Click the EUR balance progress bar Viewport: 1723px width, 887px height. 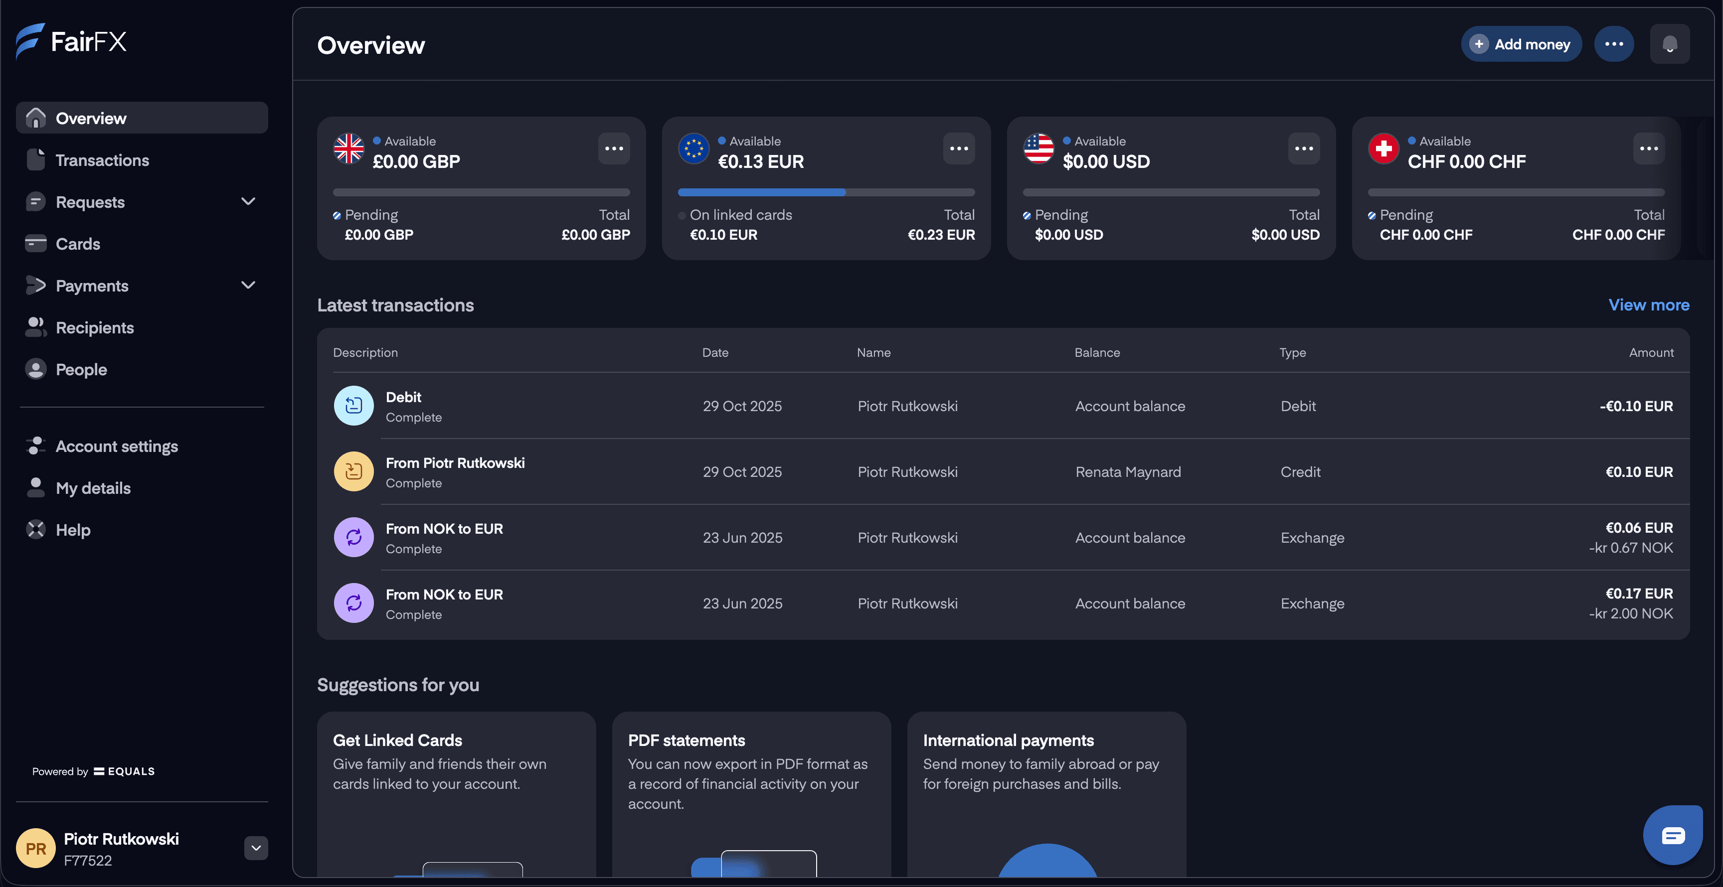coord(827,192)
